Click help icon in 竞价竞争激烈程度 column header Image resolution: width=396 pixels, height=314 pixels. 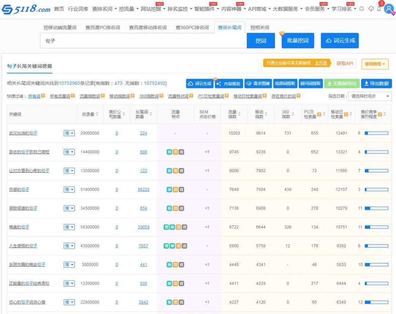tap(380, 114)
